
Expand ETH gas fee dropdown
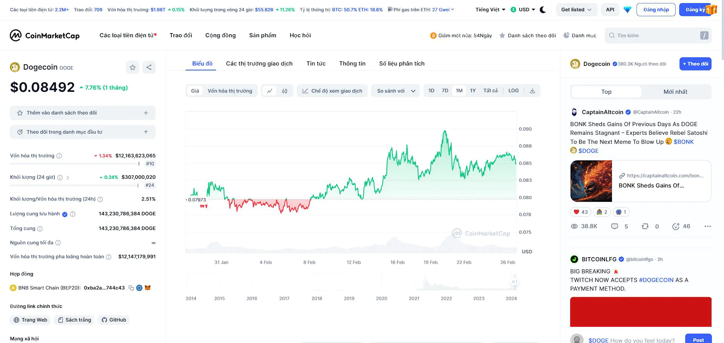[x=452, y=10]
